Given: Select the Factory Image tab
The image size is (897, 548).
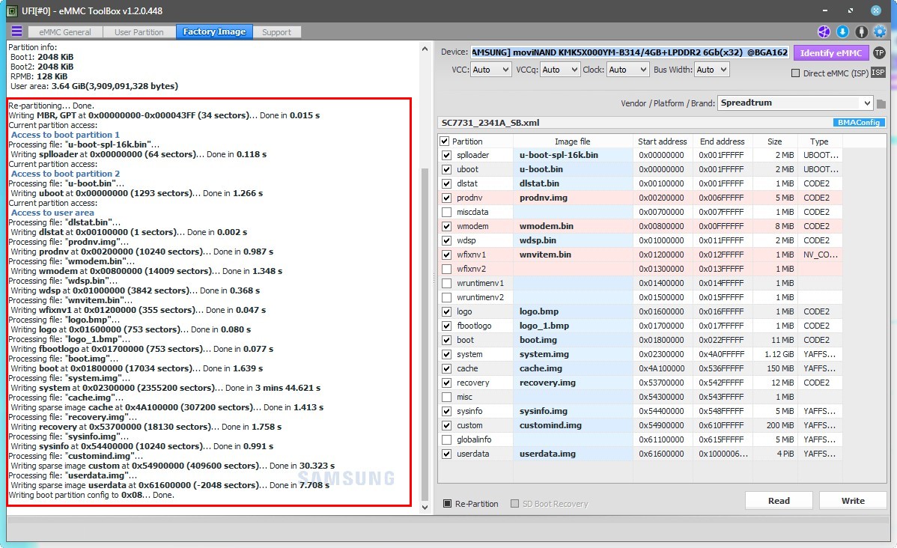Looking at the screenshot, I should (214, 31).
